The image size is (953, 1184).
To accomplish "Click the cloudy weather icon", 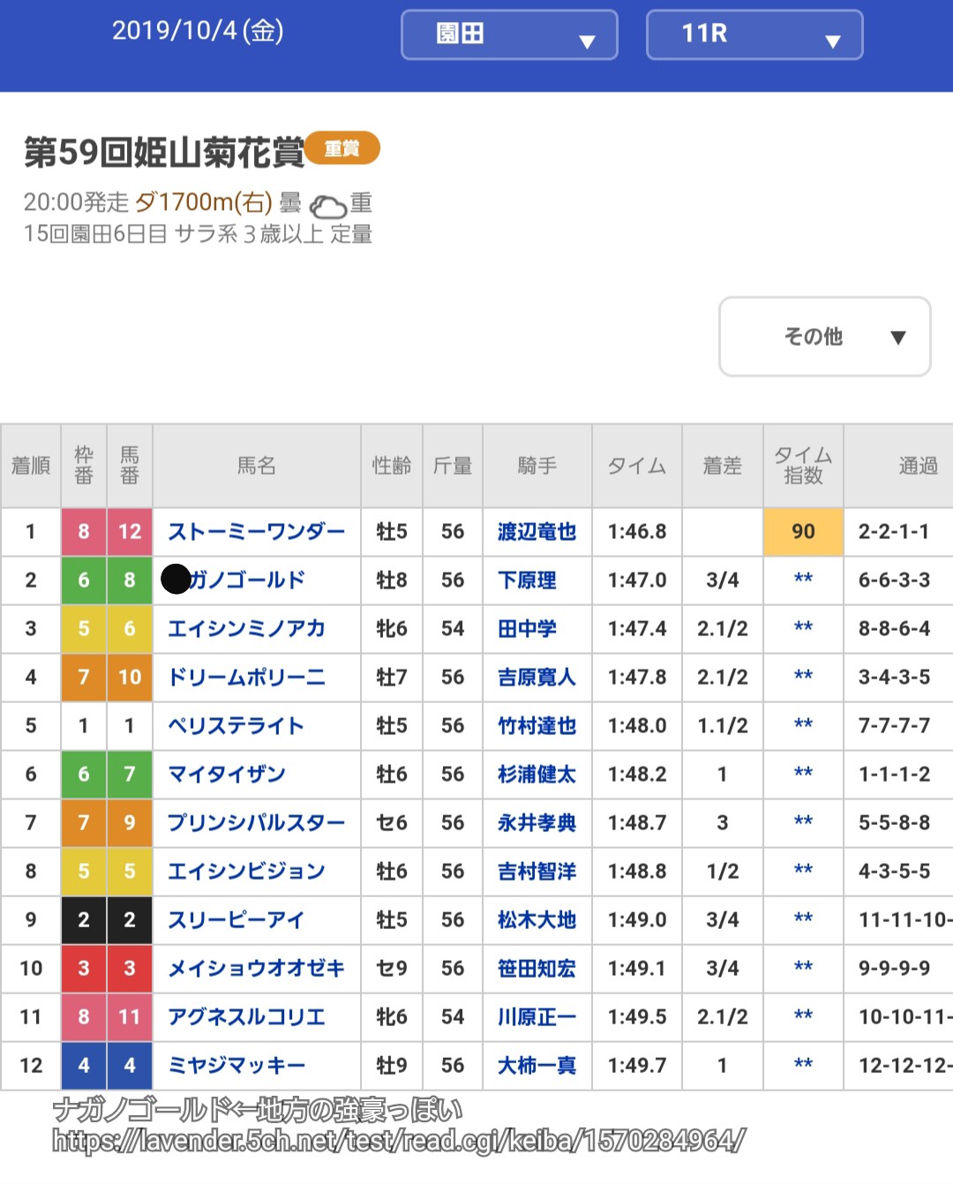I will [328, 207].
